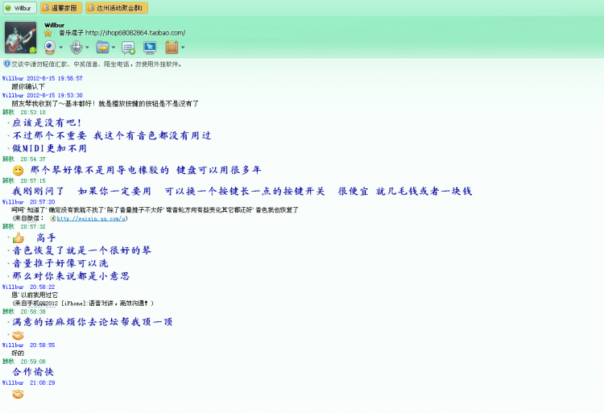Click the message 做MIDI更加不用
The image size is (604, 413).
(49, 148)
